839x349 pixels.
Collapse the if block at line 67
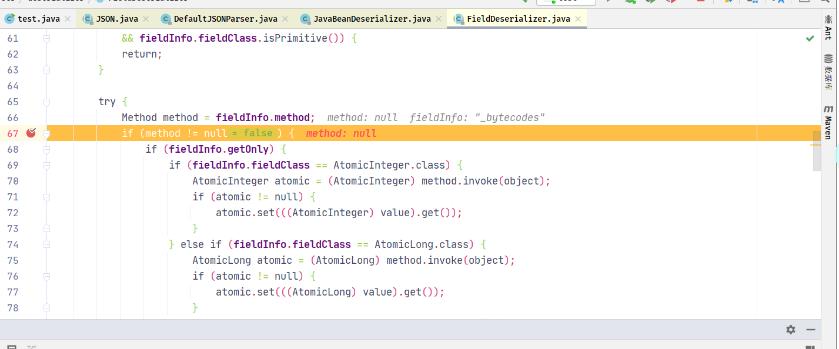pos(46,133)
